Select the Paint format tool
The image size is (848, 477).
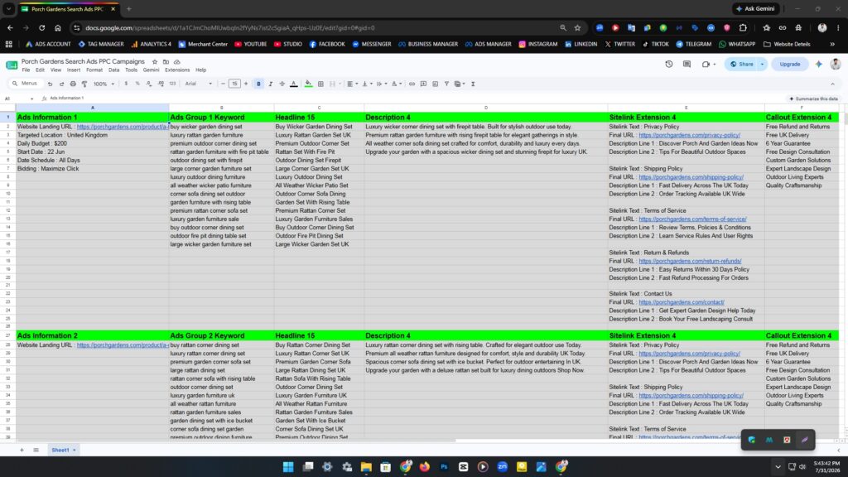tap(84, 84)
